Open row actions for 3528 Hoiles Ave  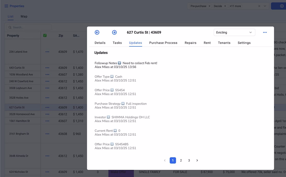[47, 98]
